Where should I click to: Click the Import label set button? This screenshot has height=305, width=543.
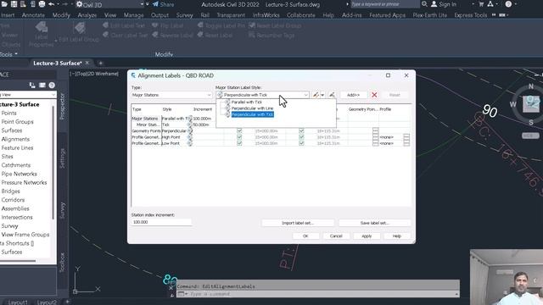click(298, 223)
